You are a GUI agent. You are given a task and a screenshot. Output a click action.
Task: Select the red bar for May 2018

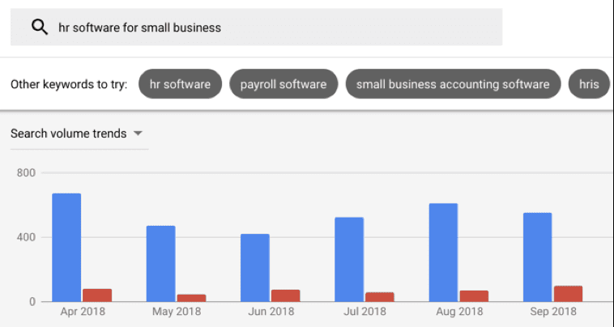tap(191, 298)
